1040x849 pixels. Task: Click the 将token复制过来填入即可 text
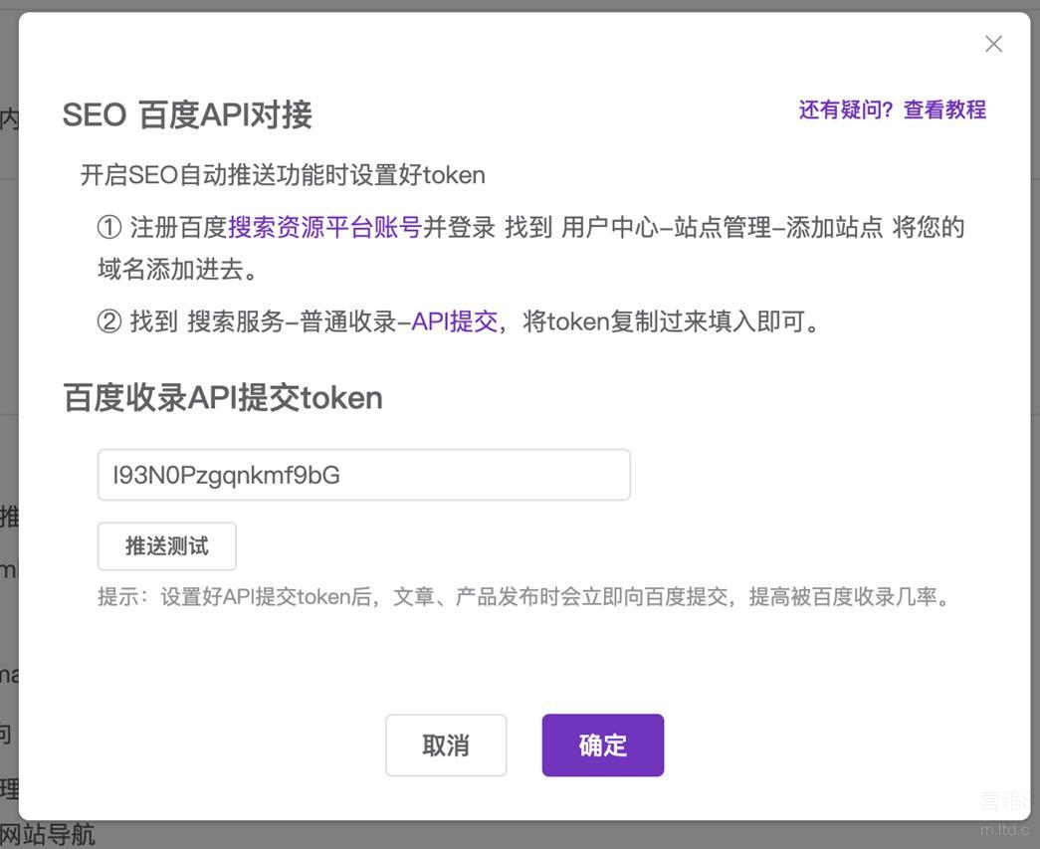click(x=673, y=321)
